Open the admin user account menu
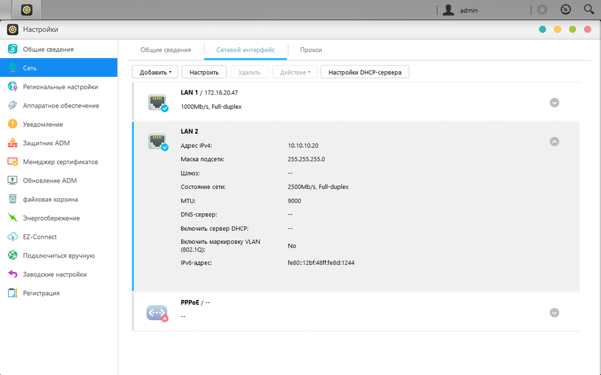 (460, 10)
